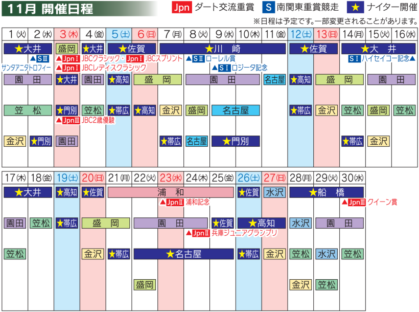
Task: Open the wide ★名古屋 night race bar
Action: click(184, 254)
